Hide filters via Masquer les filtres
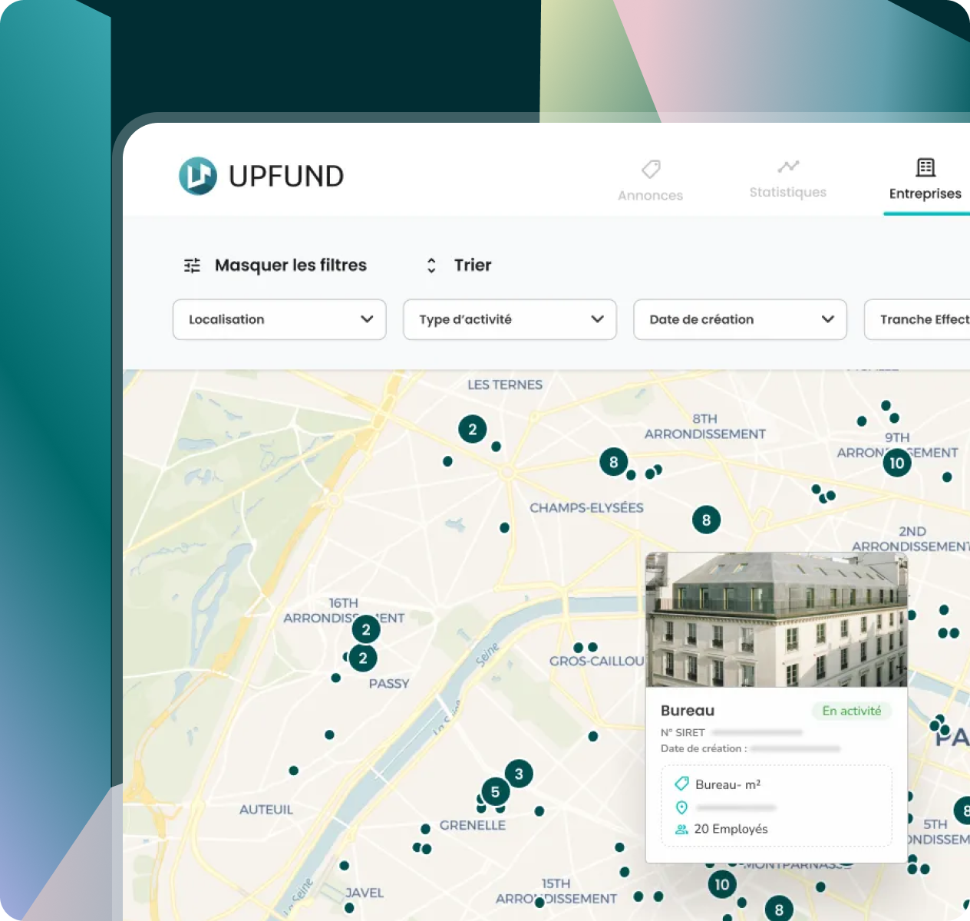The image size is (970, 921). (x=275, y=266)
